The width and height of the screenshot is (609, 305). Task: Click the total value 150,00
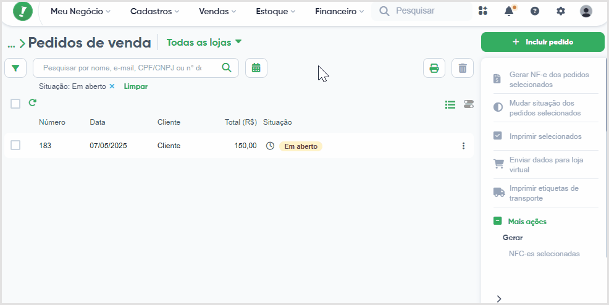point(245,146)
